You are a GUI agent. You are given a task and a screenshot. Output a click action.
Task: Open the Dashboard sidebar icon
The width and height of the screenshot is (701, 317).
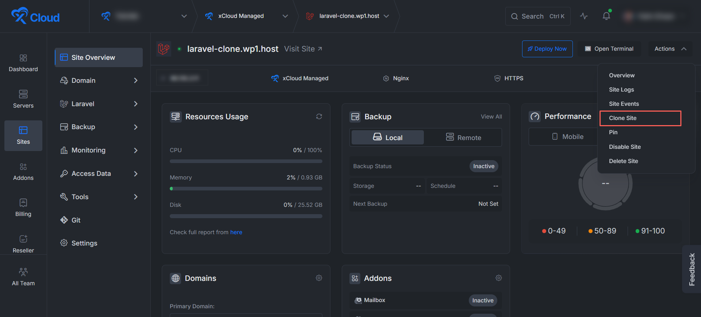(x=23, y=63)
